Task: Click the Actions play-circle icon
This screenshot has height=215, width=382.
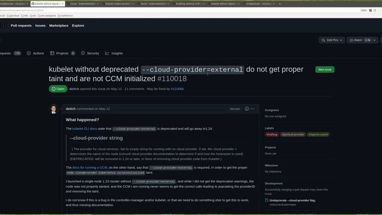Action: [29, 53]
